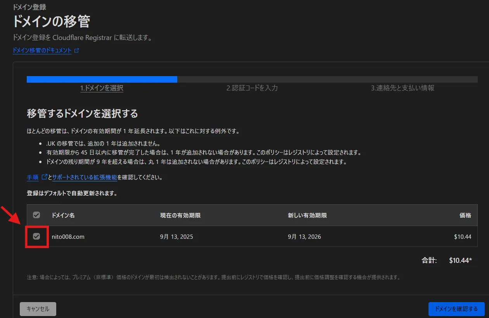The height and width of the screenshot is (318, 489).
Task: Toggle the select-all checkbox in table header
Action: (x=36, y=215)
